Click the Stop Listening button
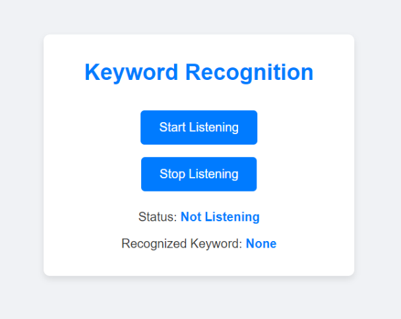Image resolution: width=401 pixels, height=319 pixels. 199,174
